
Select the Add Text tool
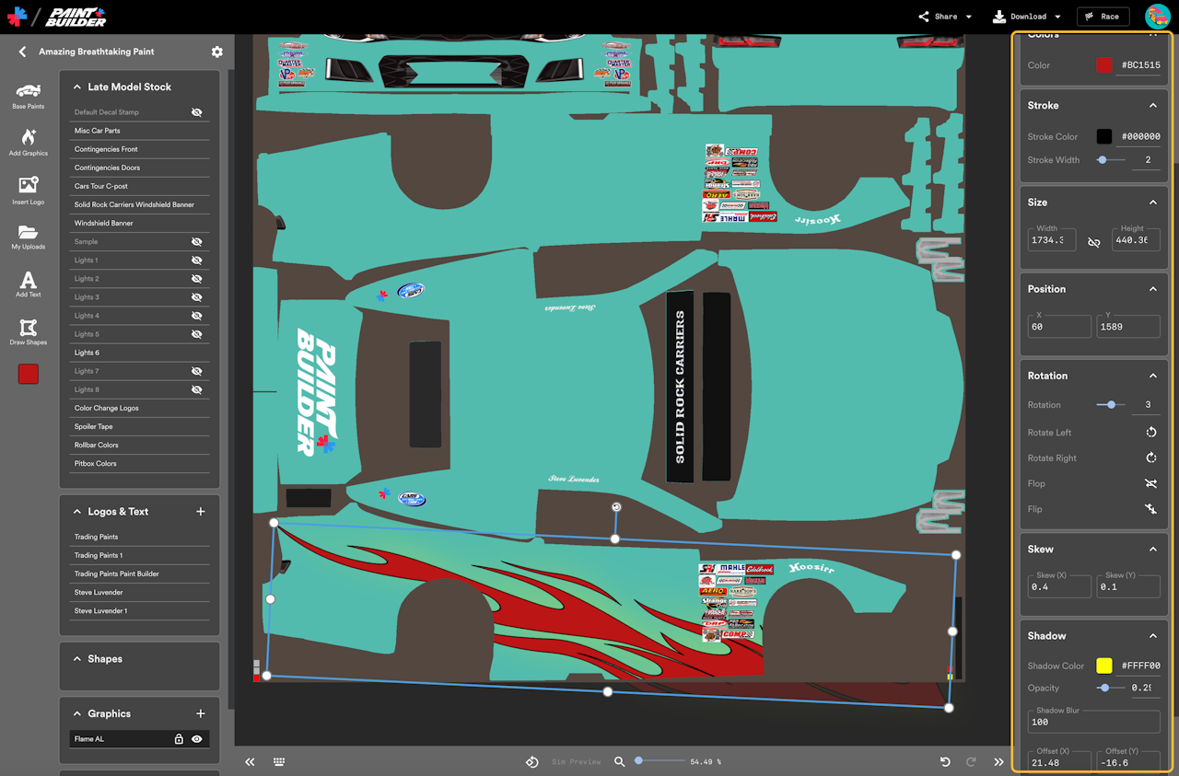[x=28, y=284]
